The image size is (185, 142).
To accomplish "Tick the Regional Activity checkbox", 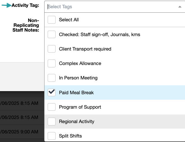I will pyautogui.click(x=51, y=121).
